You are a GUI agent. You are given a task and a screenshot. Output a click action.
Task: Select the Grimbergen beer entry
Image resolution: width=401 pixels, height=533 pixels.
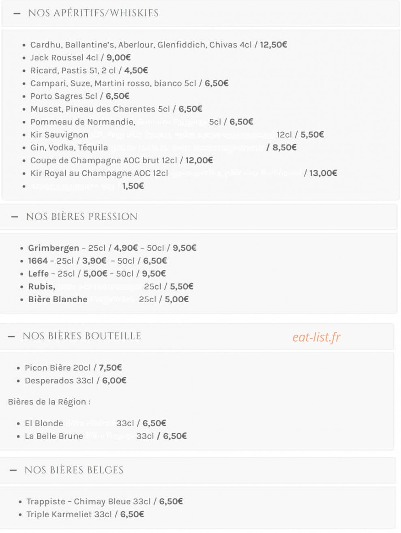pos(112,248)
